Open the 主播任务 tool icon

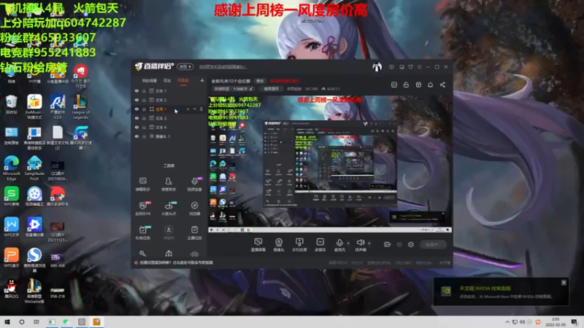194,233
